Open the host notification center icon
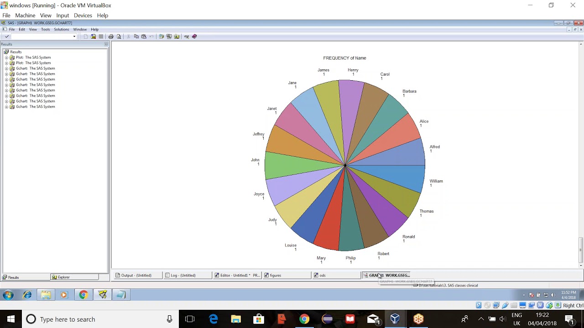 coord(569,319)
